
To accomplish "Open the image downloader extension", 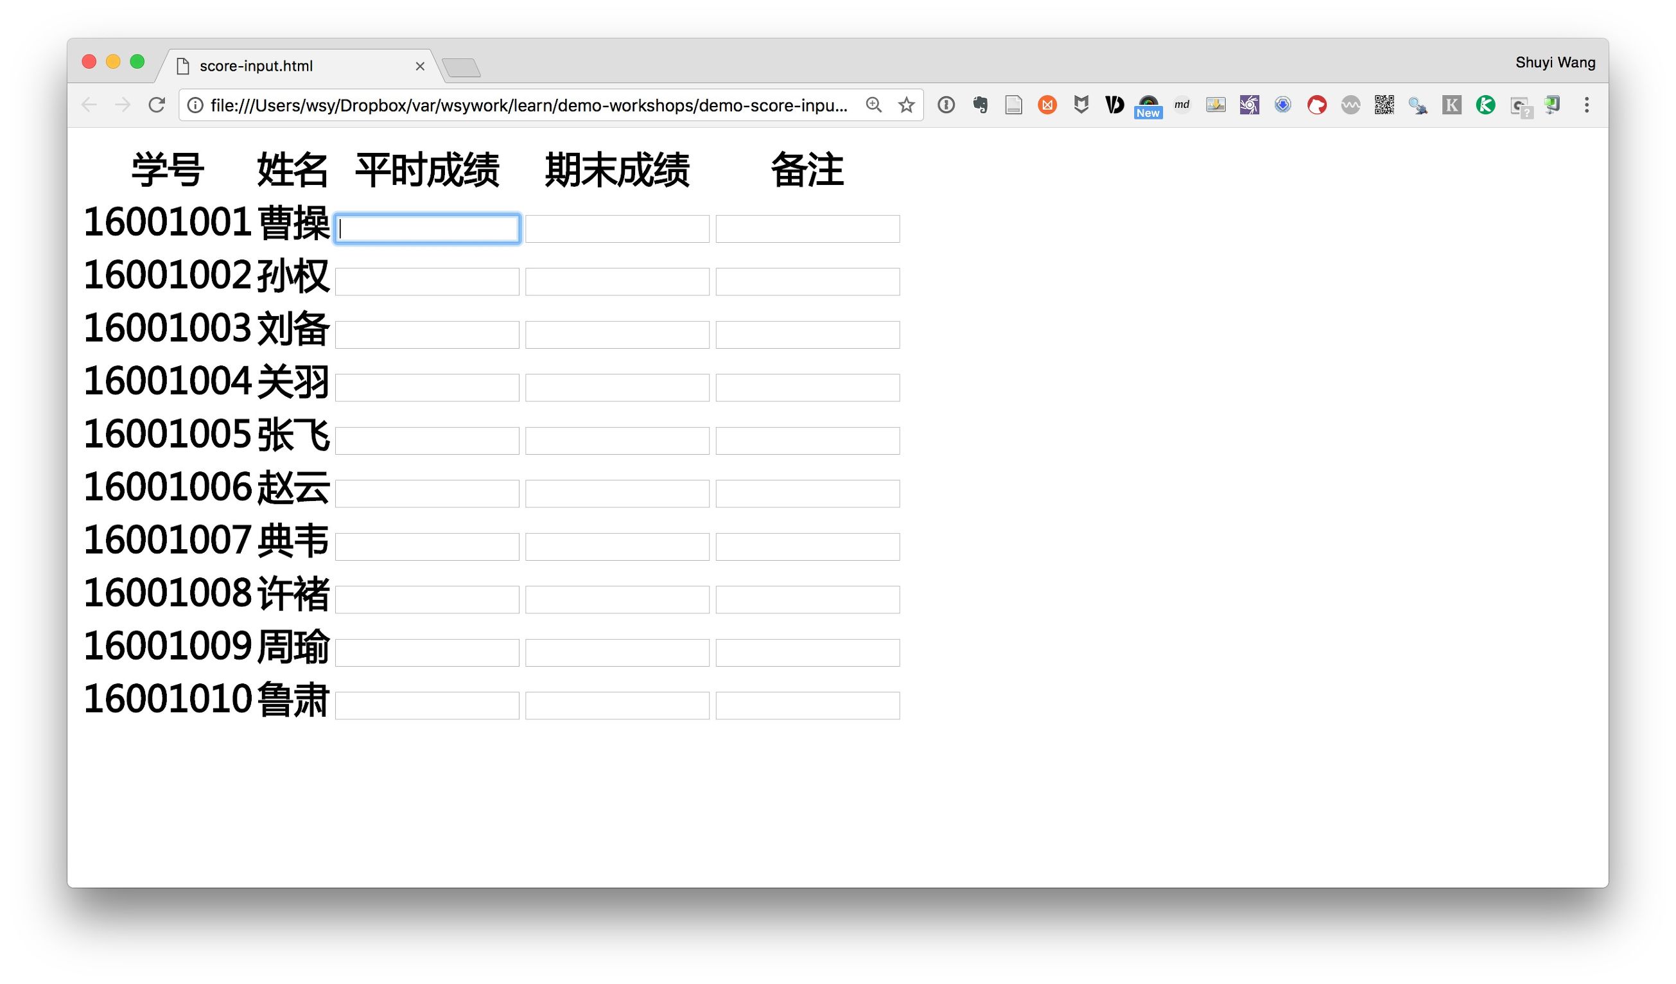I will [1215, 105].
